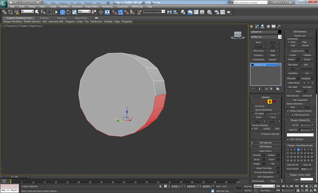
Task: Click the Render teapot icon
Action: click(x=229, y=12)
